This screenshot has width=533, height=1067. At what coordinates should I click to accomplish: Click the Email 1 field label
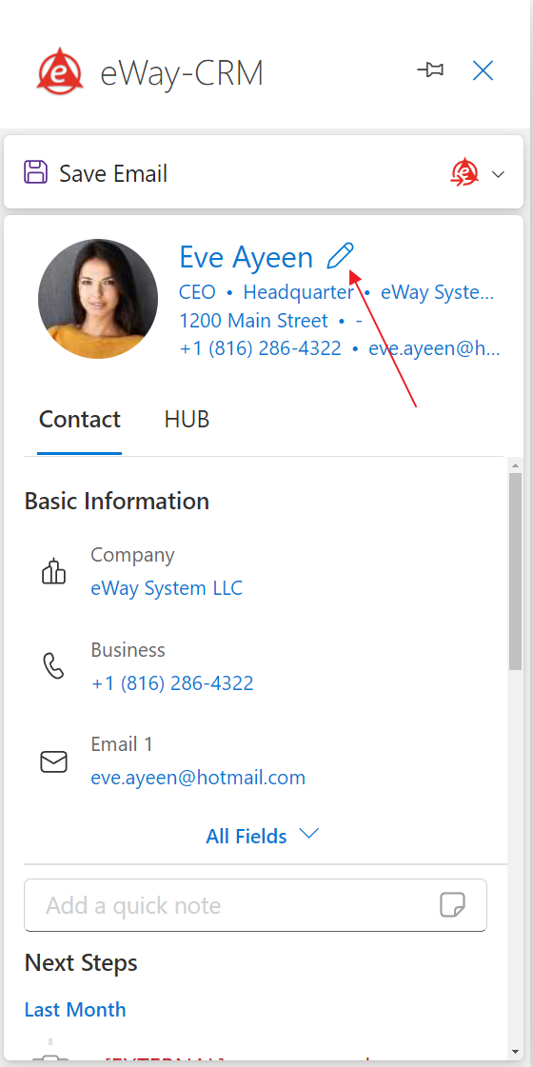click(122, 744)
